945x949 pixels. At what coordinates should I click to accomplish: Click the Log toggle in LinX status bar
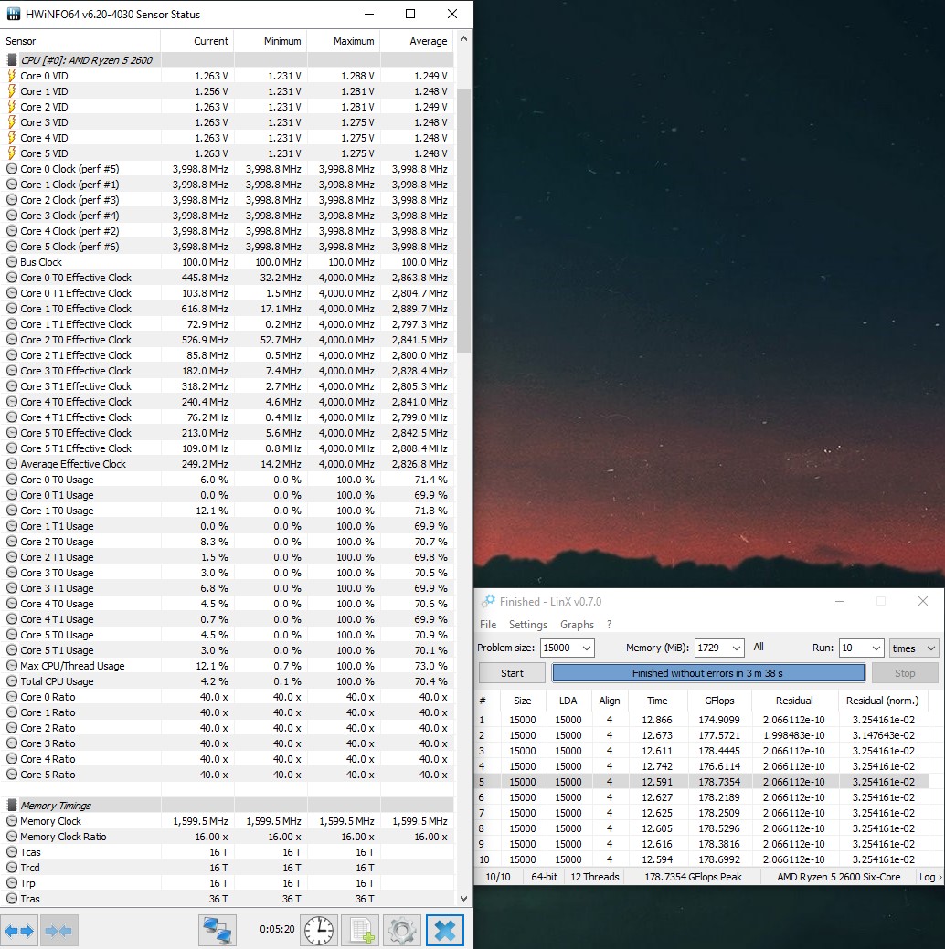click(x=929, y=876)
